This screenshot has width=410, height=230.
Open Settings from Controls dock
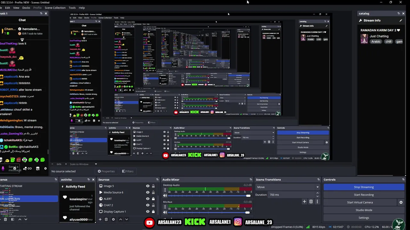tap(364, 218)
